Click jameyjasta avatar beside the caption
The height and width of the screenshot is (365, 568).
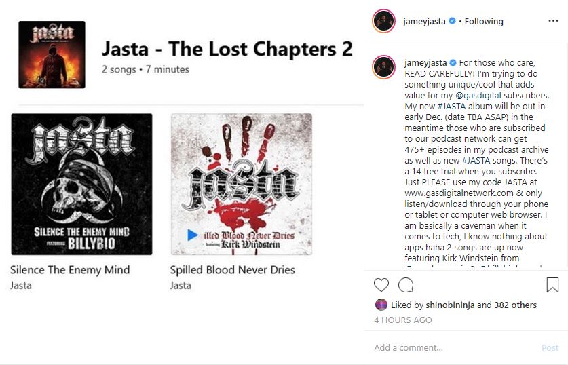tap(383, 67)
